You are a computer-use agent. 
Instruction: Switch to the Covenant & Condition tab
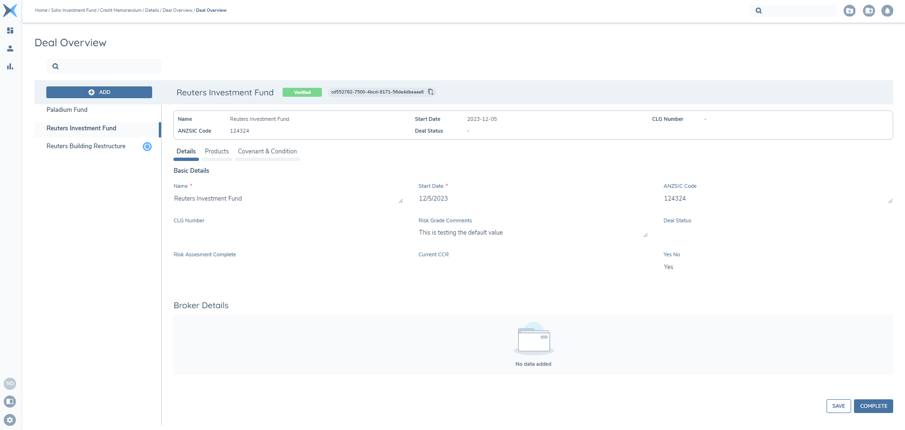(x=267, y=152)
